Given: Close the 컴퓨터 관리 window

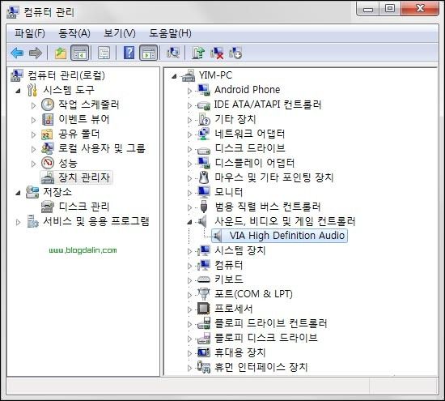Looking at the screenshot, I should coord(420,9).
